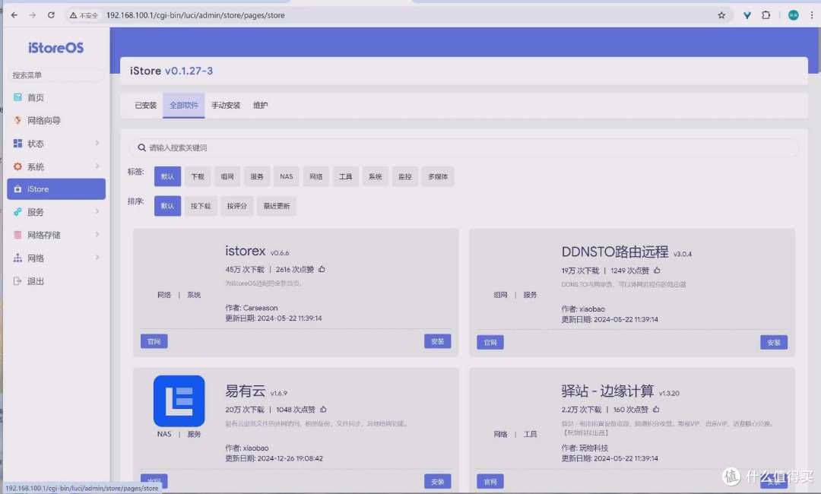Select the 多媒体 tag filter
Viewport: 821px width, 494px height.
click(x=438, y=177)
